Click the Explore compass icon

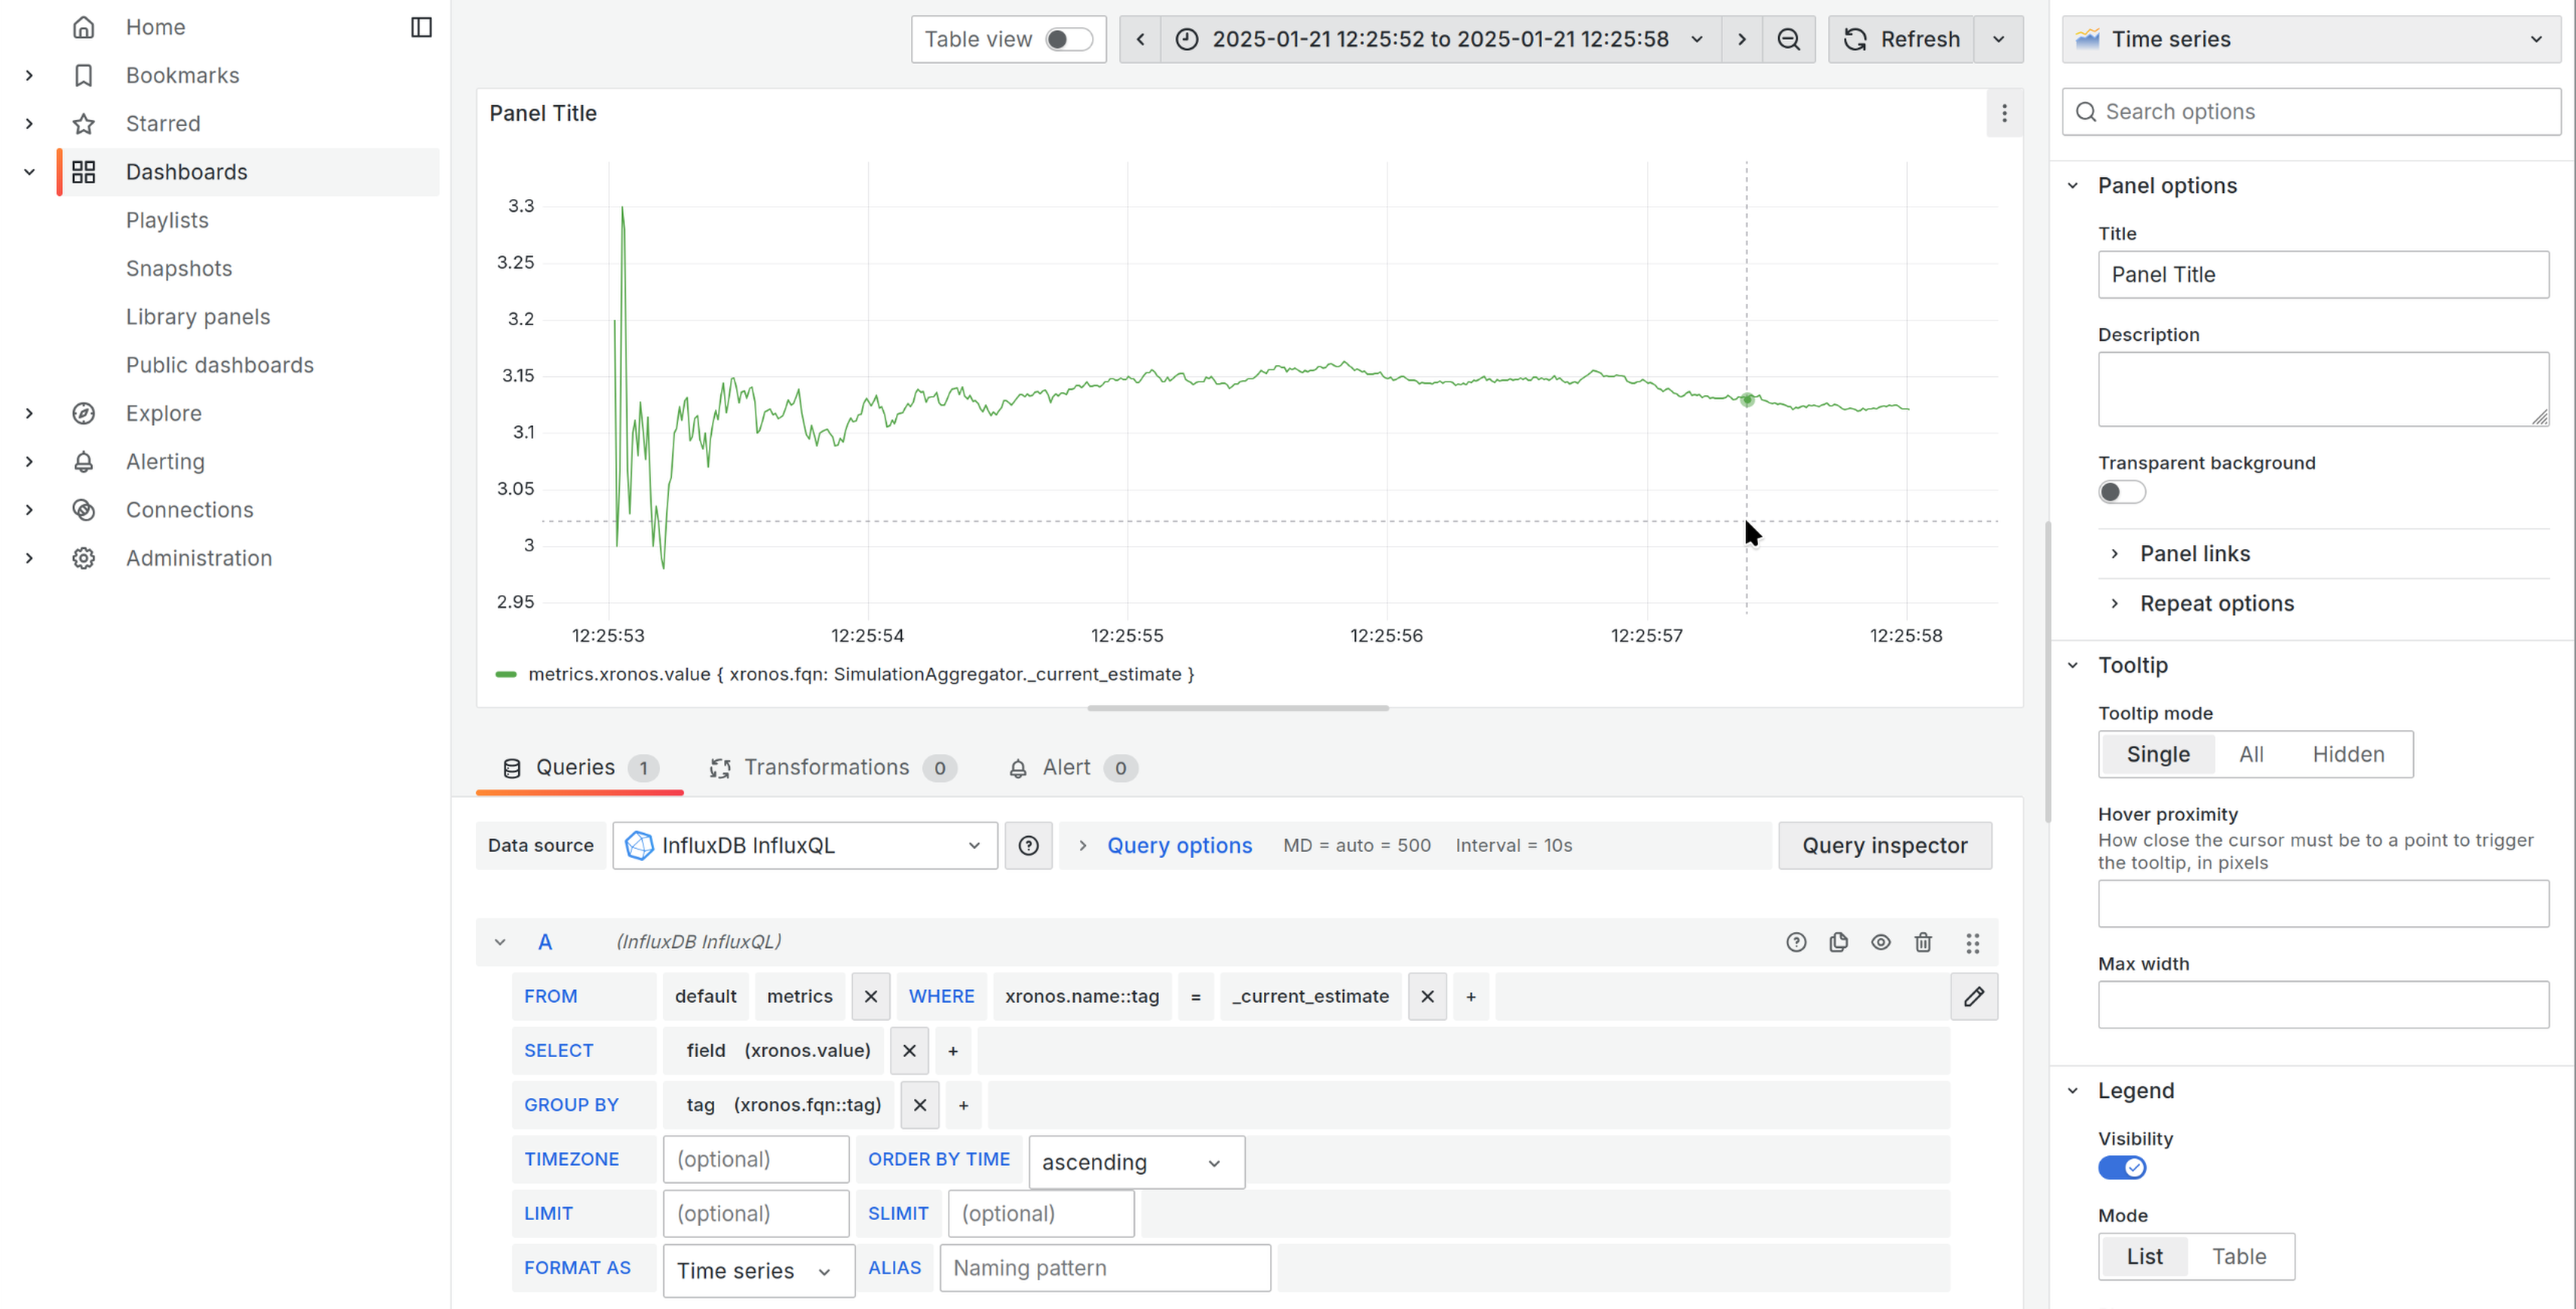(x=84, y=413)
